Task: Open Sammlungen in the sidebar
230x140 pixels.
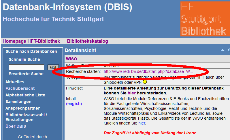Action: click(x=18, y=102)
